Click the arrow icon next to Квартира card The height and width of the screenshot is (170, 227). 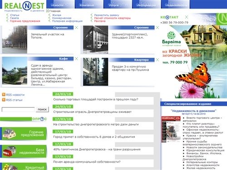tap(158, 60)
